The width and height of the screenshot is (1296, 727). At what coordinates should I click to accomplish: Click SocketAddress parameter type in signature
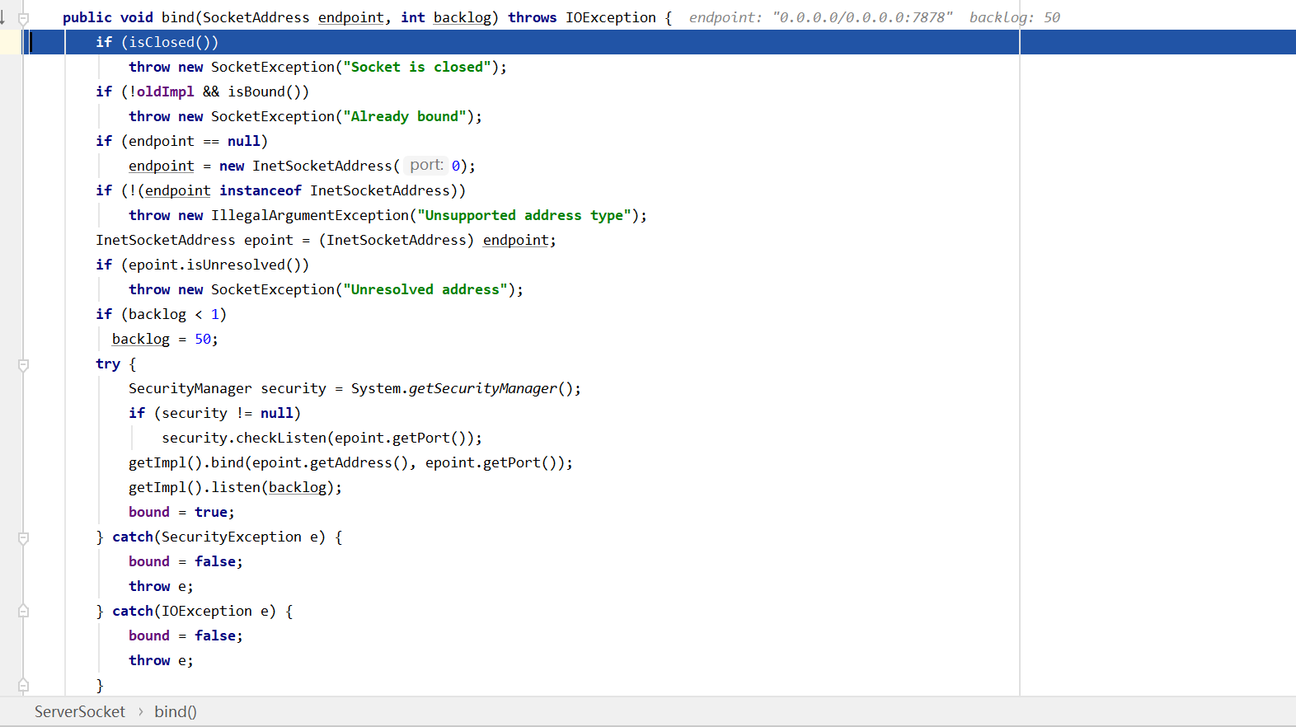click(x=256, y=17)
